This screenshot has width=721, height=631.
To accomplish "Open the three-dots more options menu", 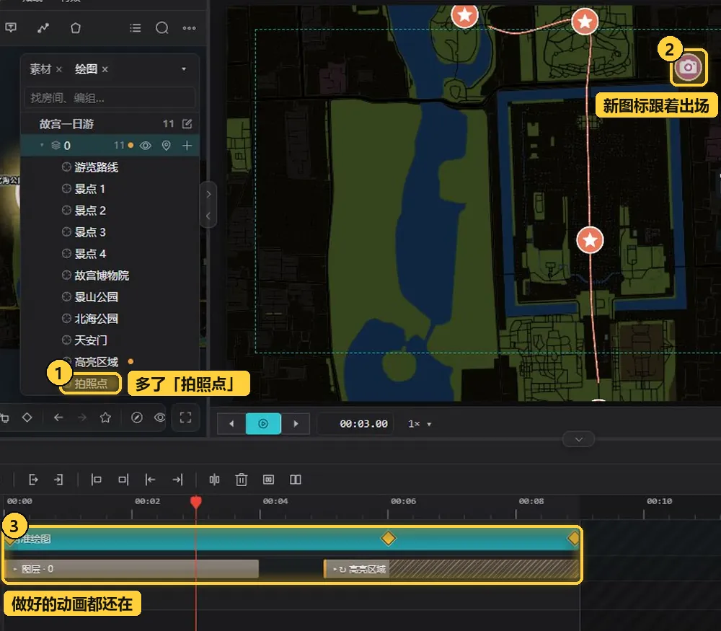I will point(189,28).
